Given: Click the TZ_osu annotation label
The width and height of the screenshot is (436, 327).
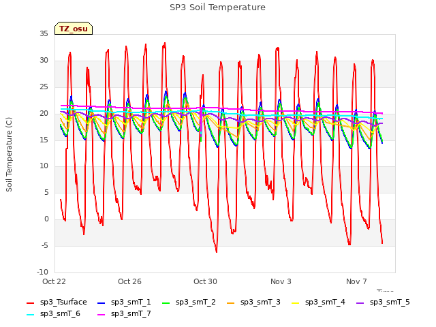Looking at the screenshot, I should 74,29.
